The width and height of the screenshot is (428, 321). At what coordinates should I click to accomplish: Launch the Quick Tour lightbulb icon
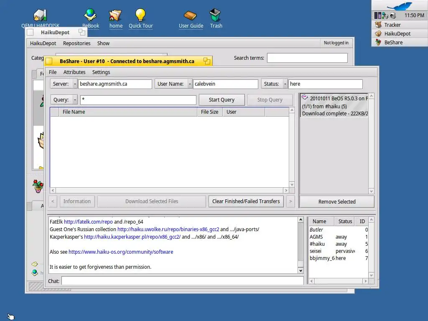[x=140, y=15]
